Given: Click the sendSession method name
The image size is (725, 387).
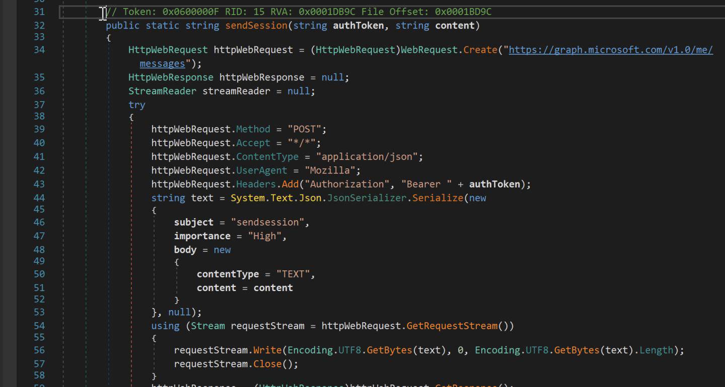Looking at the screenshot, I should [256, 26].
